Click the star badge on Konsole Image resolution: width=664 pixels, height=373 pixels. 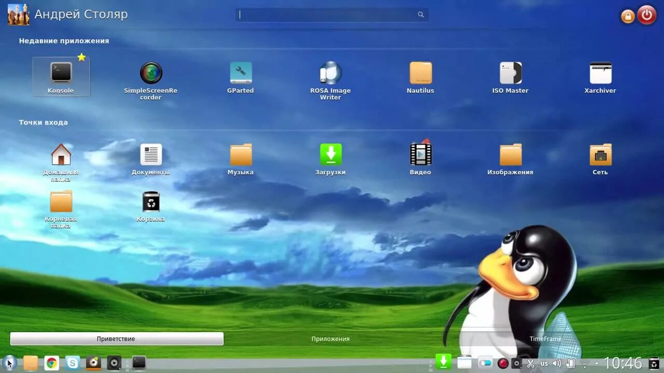coord(81,57)
